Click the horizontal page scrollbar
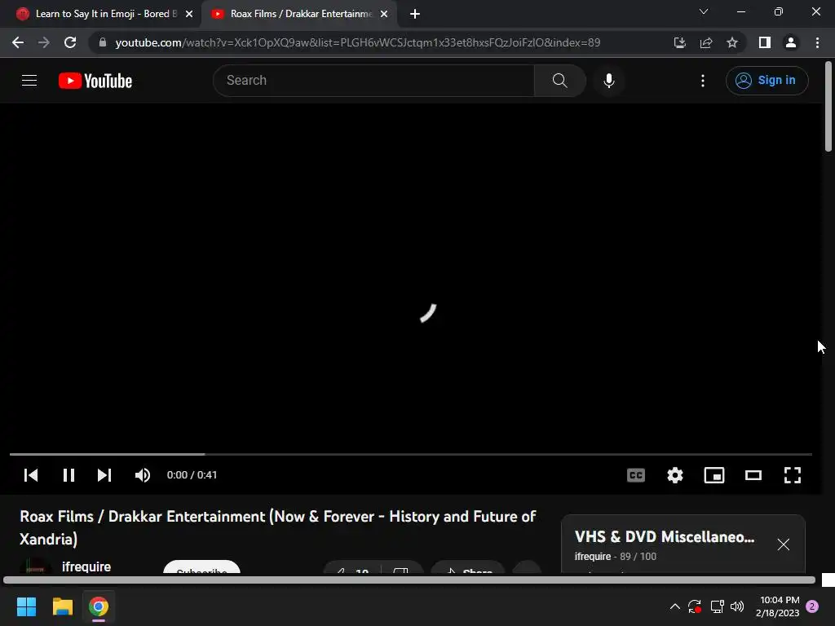The width and height of the screenshot is (835, 626). point(409,580)
